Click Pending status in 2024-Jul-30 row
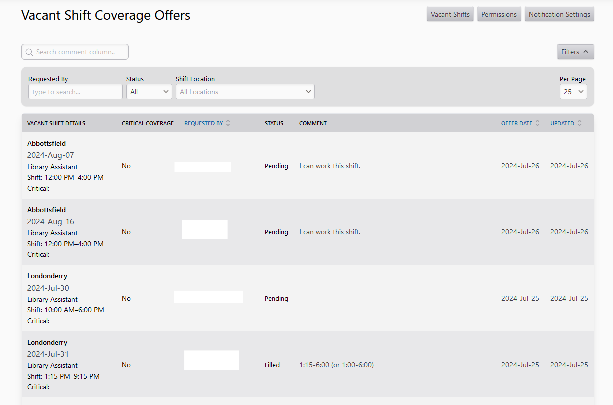Viewport: 613px width, 405px height. click(276, 298)
